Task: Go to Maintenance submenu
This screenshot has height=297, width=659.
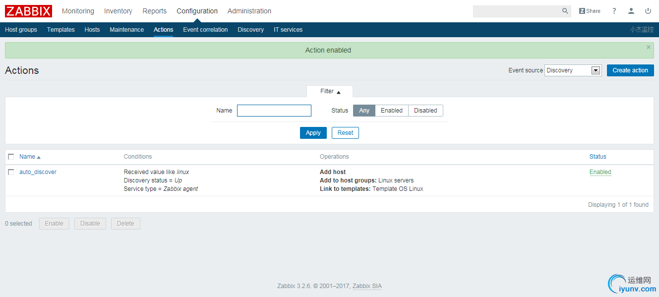Action: [127, 30]
